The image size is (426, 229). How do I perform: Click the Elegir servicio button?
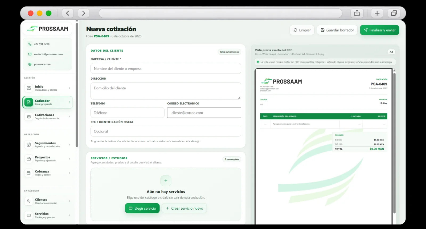142,208
